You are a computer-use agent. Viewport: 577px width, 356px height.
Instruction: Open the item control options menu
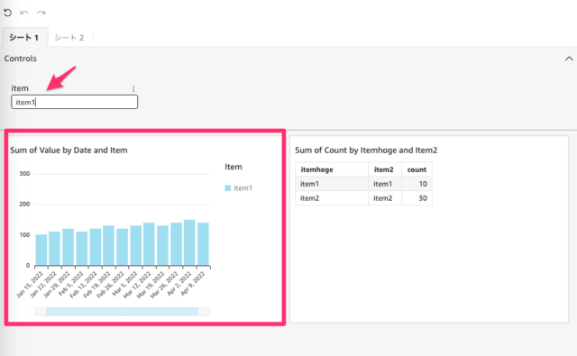[x=133, y=88]
